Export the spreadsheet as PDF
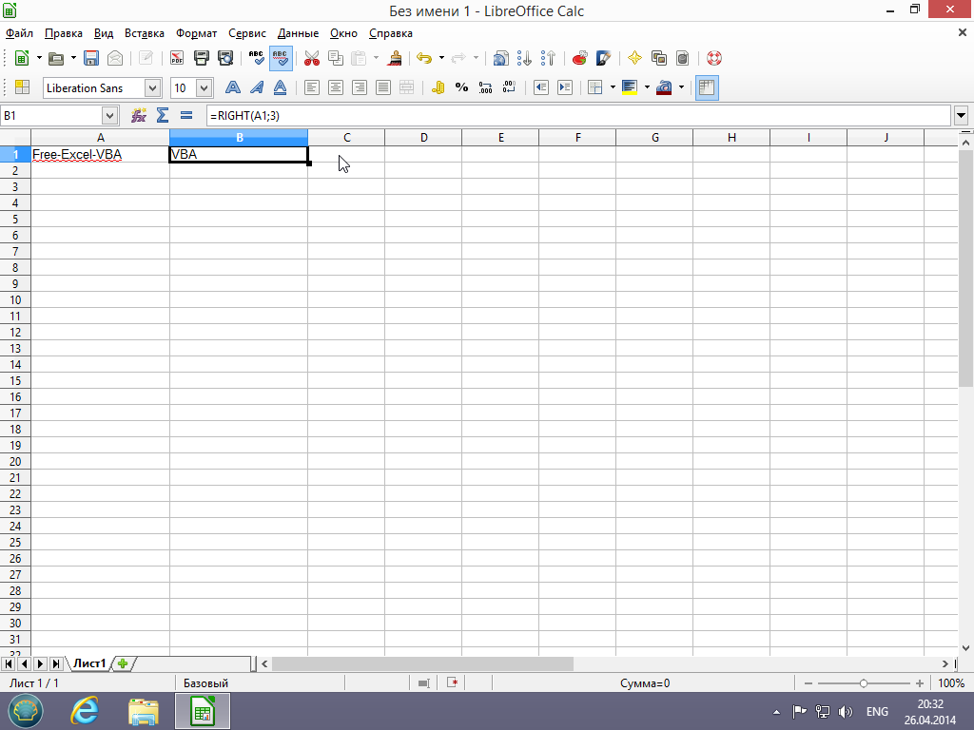The width and height of the screenshot is (974, 730). [x=176, y=58]
